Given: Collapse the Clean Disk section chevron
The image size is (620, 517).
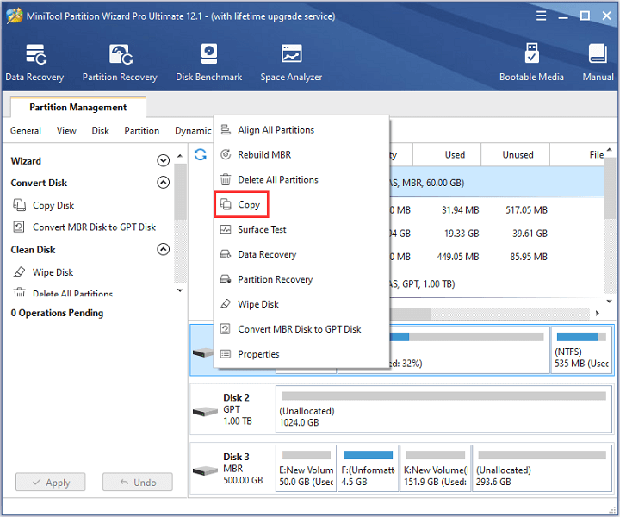Looking at the screenshot, I should point(164,249).
